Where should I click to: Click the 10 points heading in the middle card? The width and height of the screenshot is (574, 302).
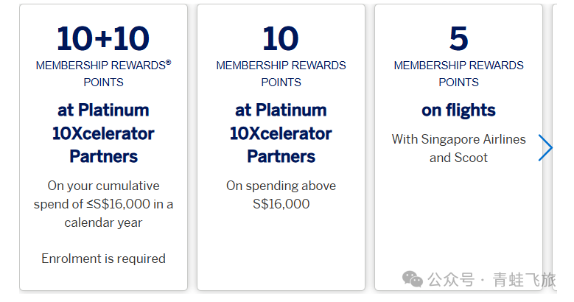click(281, 38)
